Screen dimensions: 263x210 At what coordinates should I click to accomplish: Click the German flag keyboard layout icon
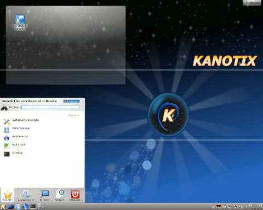pos(219,207)
